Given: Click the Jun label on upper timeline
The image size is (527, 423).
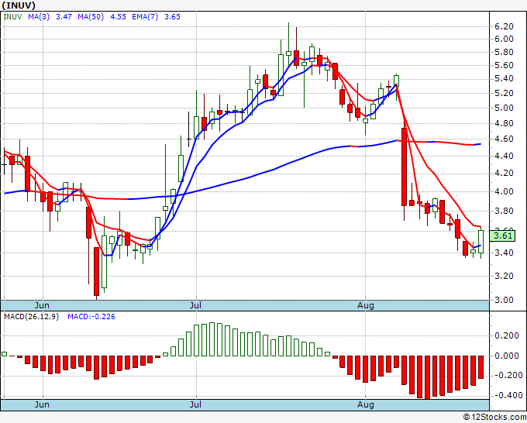Looking at the screenshot, I should coord(42,306).
